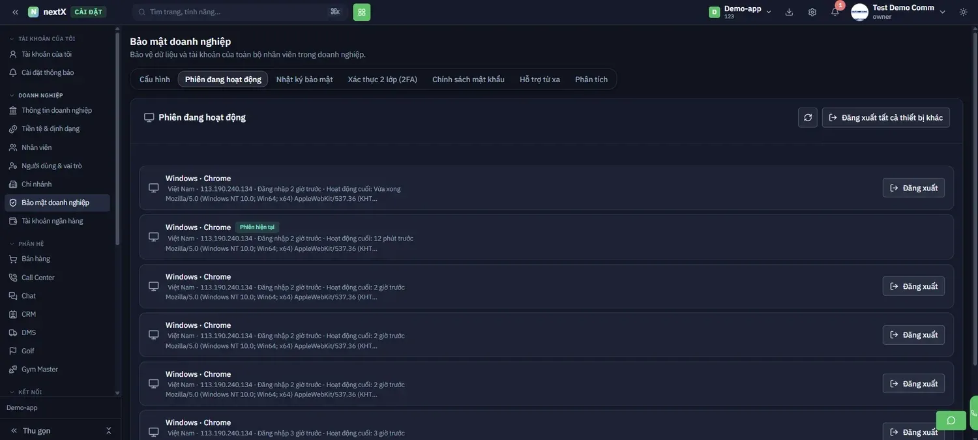978x440 pixels.
Task: Open the CRM module
Action: click(x=57, y=314)
